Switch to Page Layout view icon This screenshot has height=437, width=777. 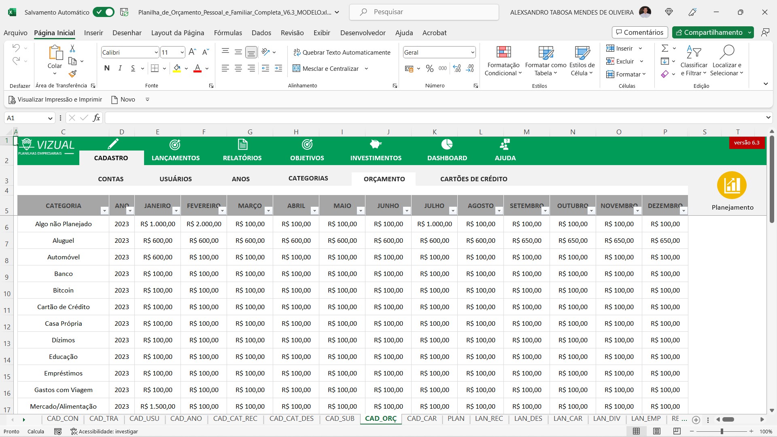[657, 431]
